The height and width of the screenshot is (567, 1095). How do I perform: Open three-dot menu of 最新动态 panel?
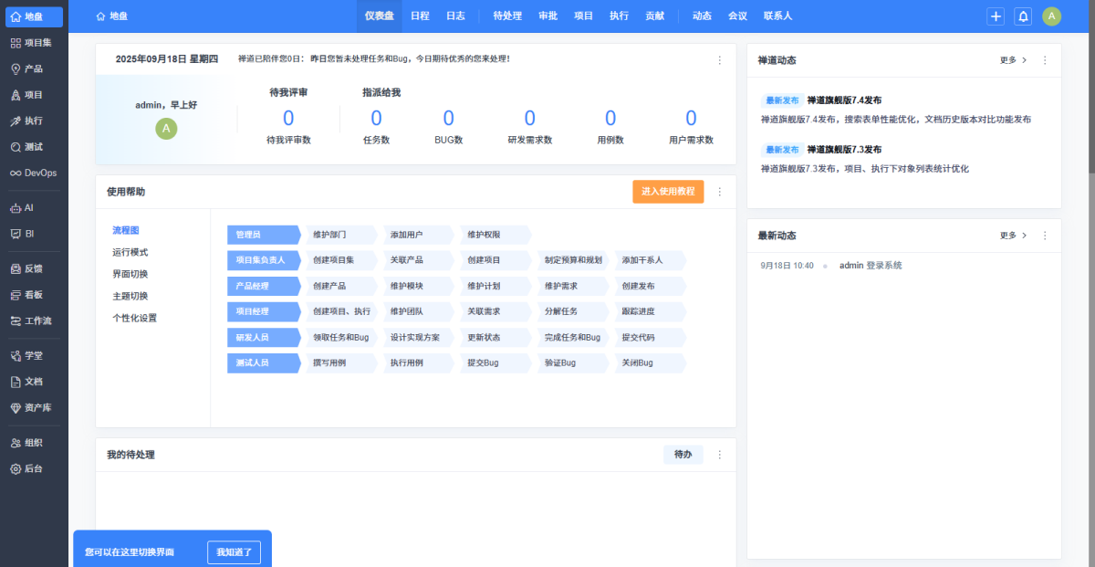click(x=1045, y=236)
